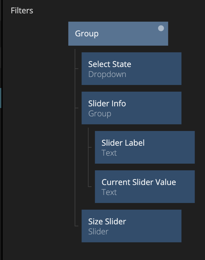Select the Slider Label text node
This screenshot has width=205, height=260.
(x=145, y=147)
